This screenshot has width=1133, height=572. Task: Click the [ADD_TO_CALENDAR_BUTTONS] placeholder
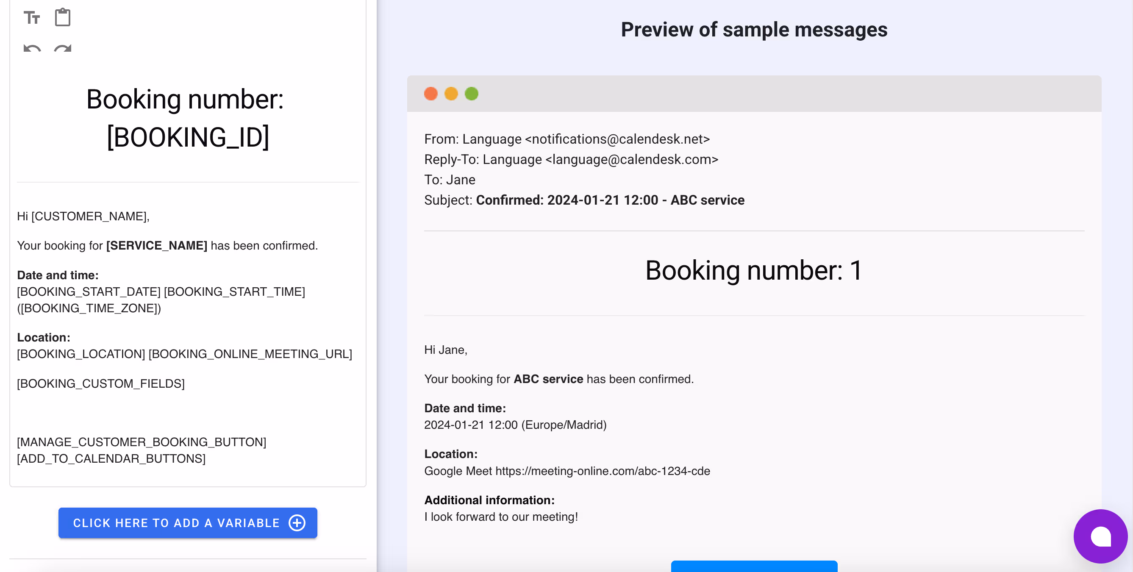click(111, 458)
